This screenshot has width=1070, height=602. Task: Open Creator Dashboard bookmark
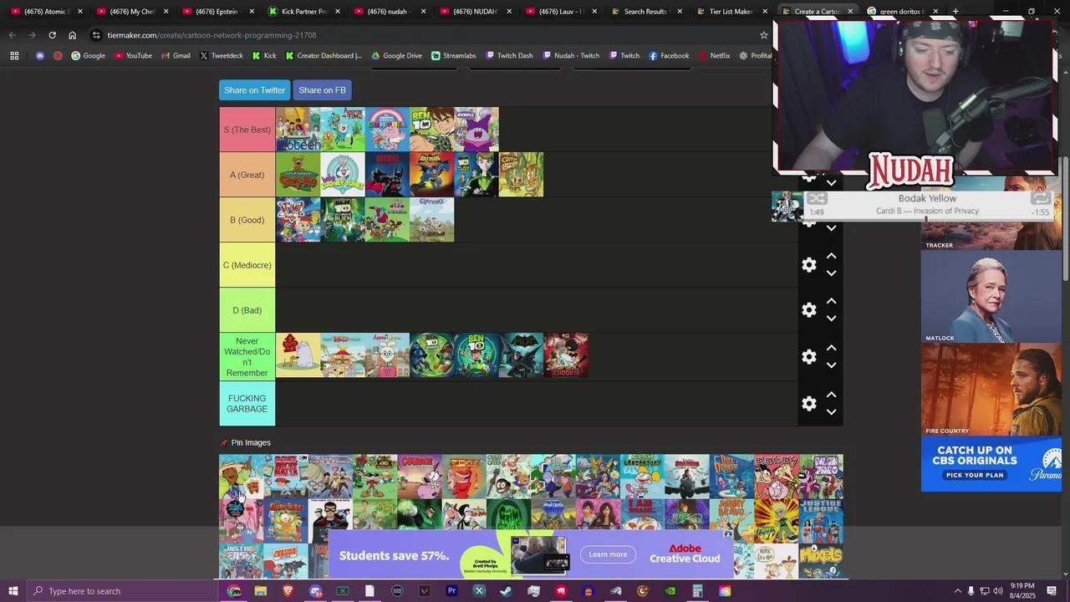point(324,56)
